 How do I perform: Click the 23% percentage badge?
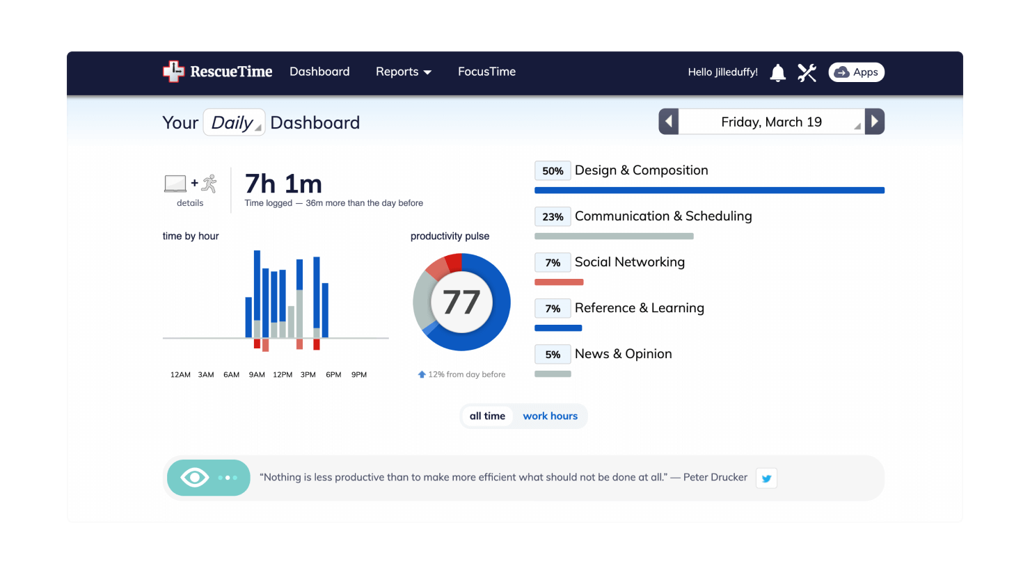[x=553, y=216]
